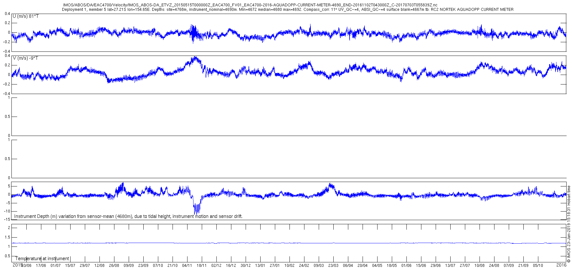Click the '02/12' date tick label
Screen dimensions: 572x270
click(x=216, y=266)
